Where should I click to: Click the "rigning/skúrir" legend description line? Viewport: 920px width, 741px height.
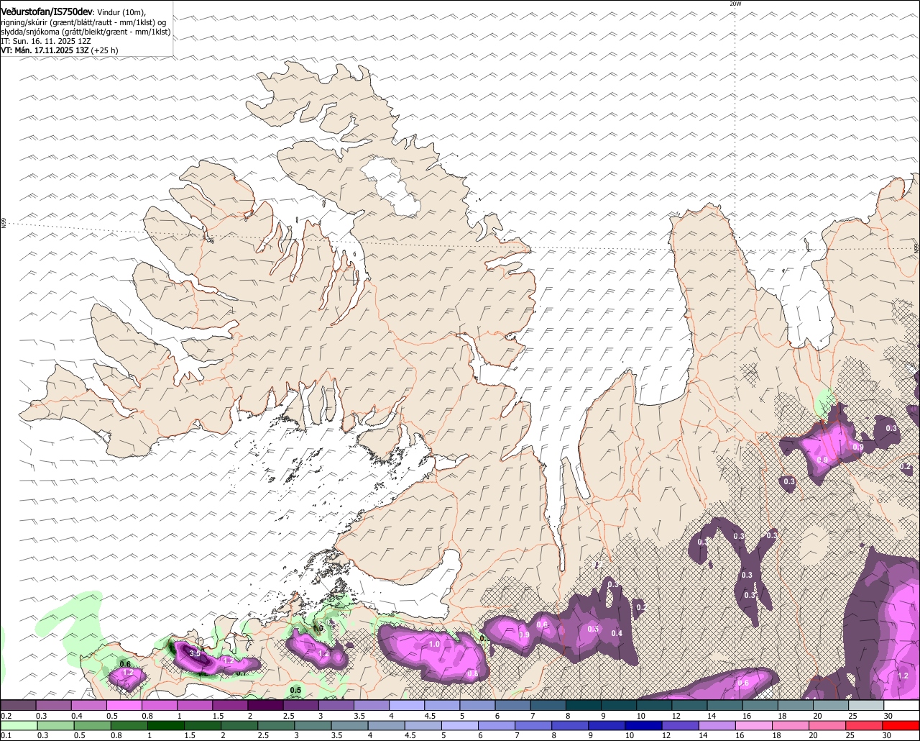pos(84,22)
